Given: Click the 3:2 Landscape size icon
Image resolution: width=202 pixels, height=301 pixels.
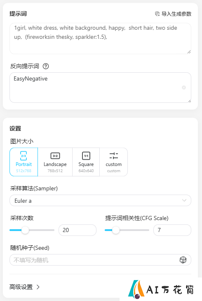Looking at the screenshot, I should coord(55,156).
